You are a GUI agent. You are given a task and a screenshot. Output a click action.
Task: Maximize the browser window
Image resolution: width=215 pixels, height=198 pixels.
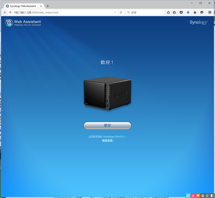(x=201, y=3)
